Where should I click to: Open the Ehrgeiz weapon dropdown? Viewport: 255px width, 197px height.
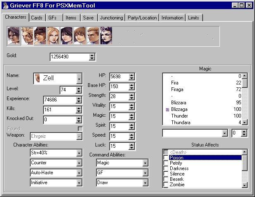(79, 137)
